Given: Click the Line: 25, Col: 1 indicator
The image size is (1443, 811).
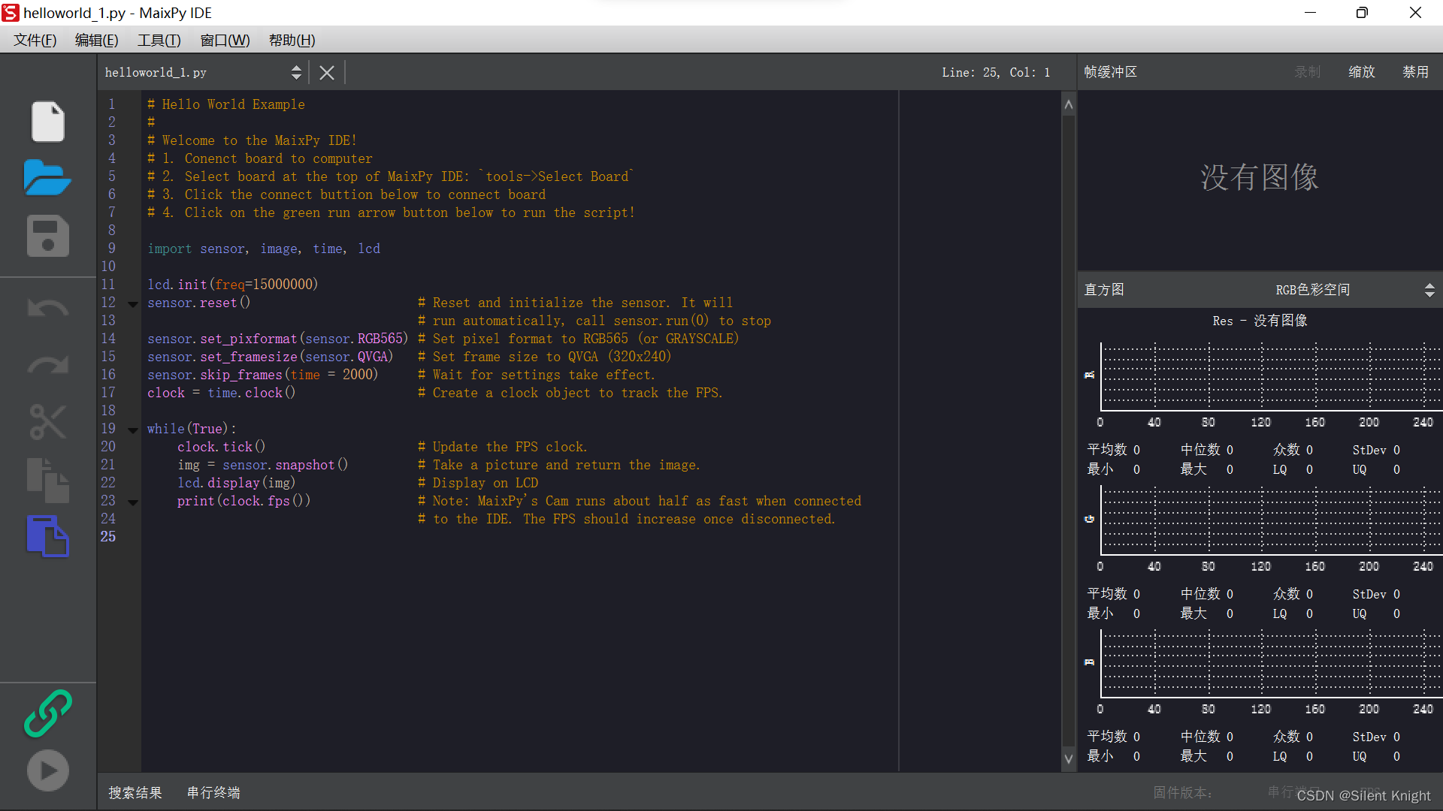Looking at the screenshot, I should pyautogui.click(x=996, y=73).
